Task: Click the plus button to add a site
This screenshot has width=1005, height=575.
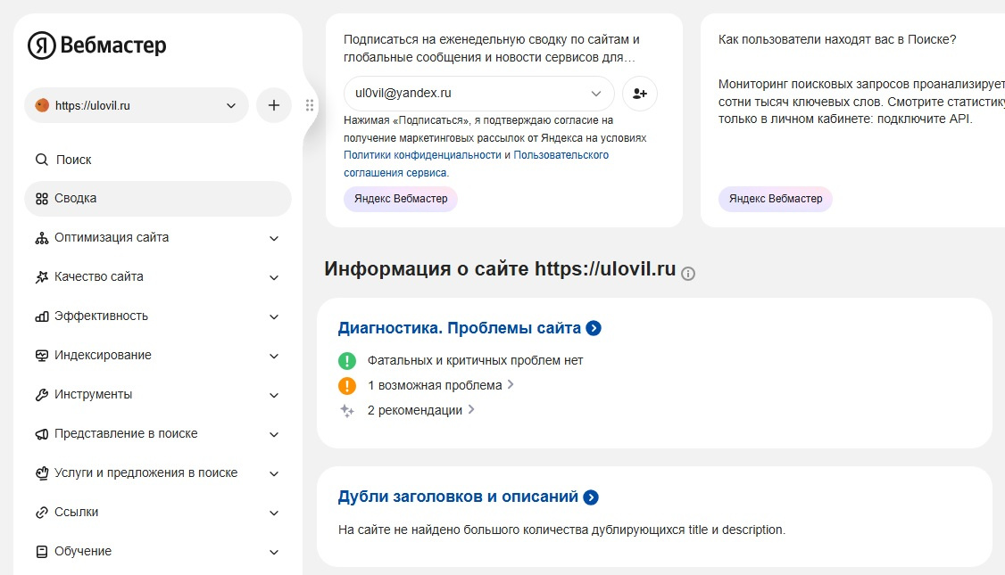Action: click(274, 106)
